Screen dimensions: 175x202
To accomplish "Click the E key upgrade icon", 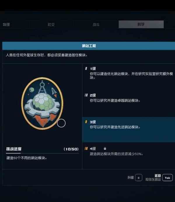I will [139, 178].
